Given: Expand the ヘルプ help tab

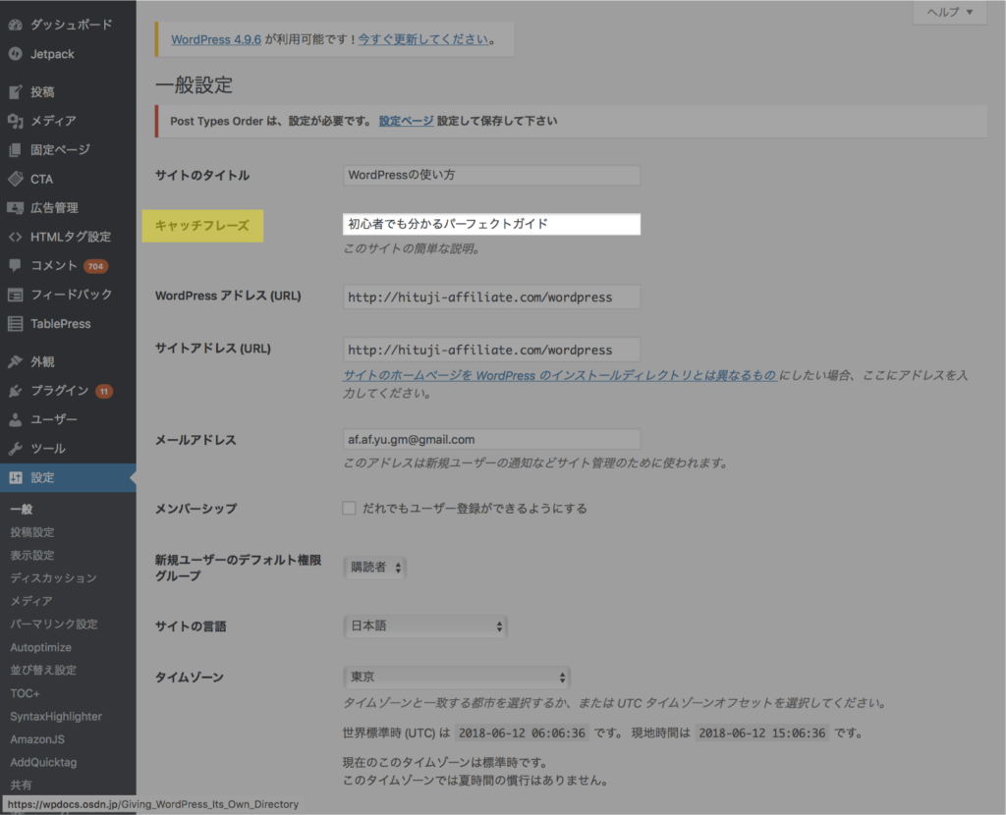Looking at the screenshot, I should click(x=950, y=12).
